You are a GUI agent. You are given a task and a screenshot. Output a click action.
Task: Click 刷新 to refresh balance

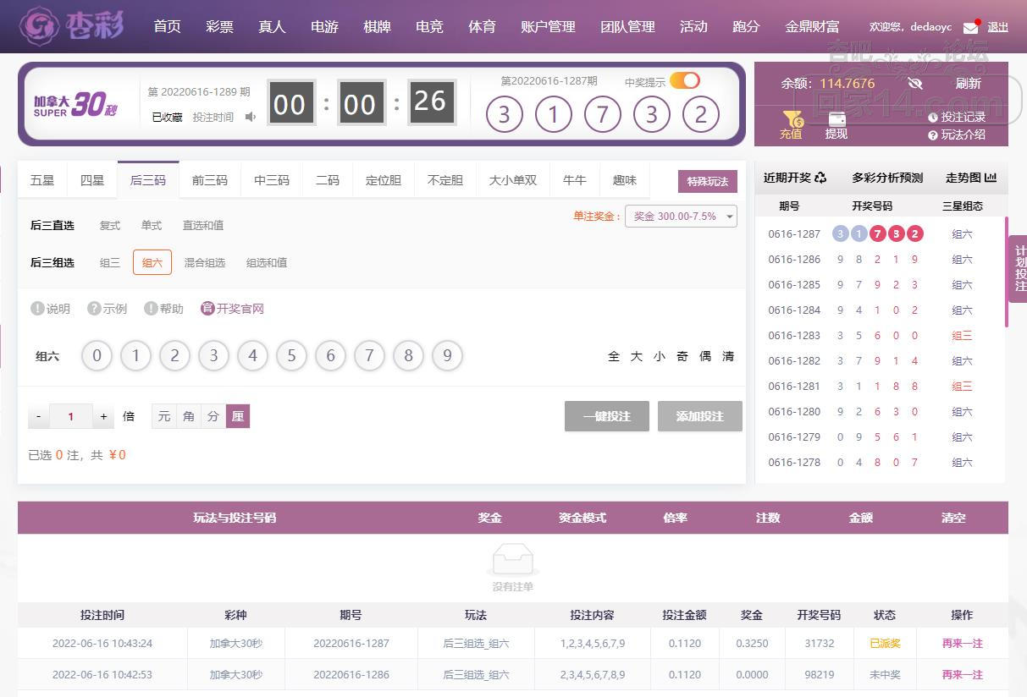click(968, 83)
